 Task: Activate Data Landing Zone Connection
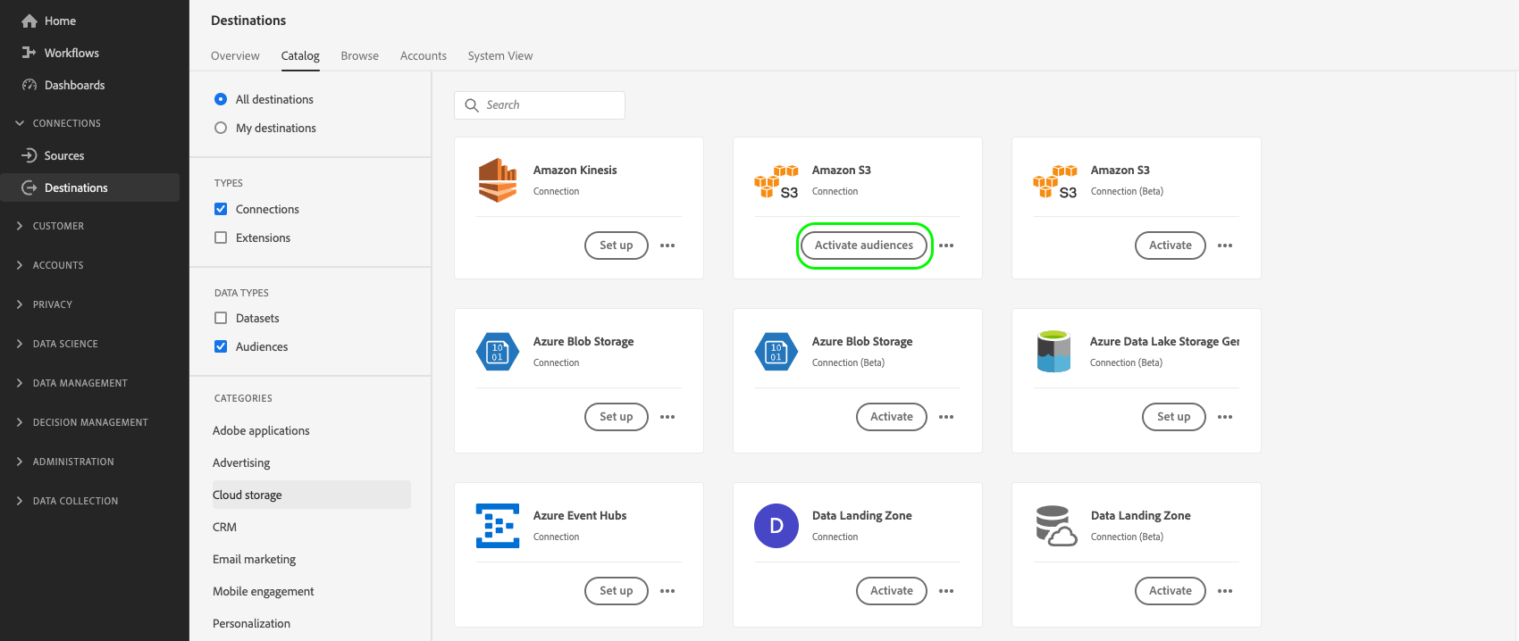[892, 591]
